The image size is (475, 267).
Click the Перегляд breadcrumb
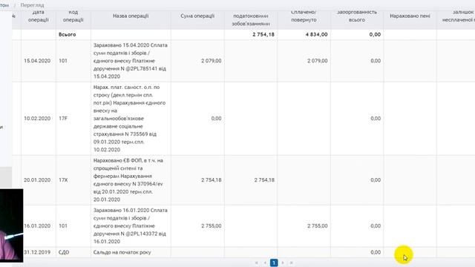coord(32,5)
